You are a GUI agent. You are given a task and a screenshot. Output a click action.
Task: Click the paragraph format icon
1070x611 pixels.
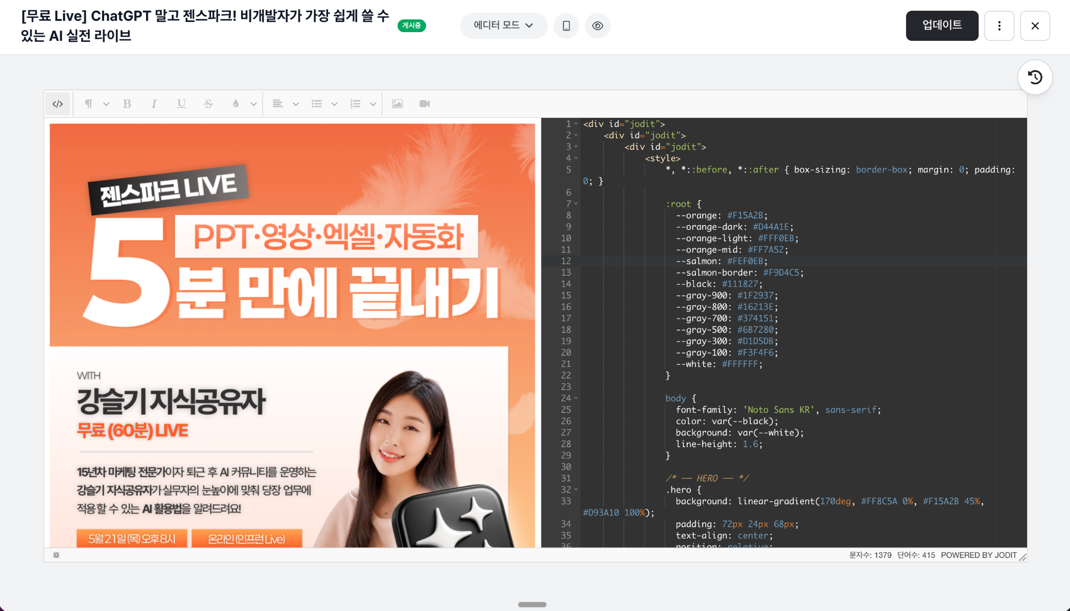[89, 104]
